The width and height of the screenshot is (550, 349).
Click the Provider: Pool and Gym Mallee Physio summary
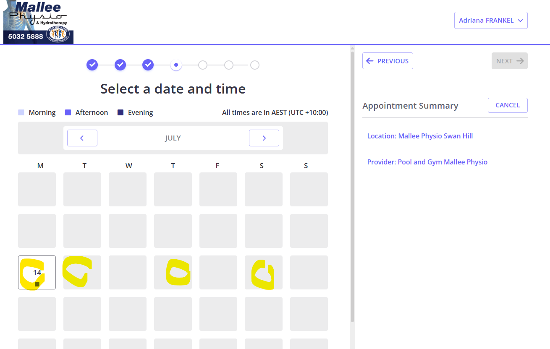point(427,162)
